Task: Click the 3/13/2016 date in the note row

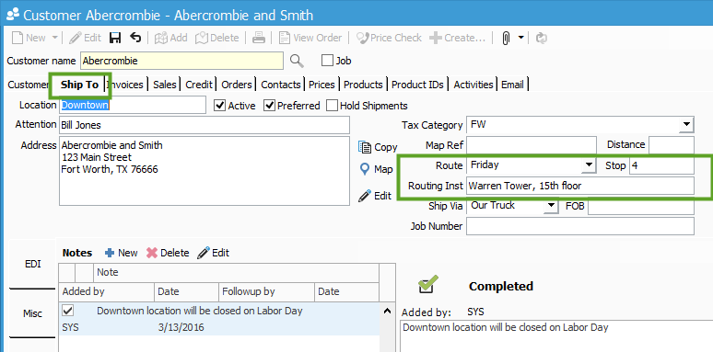Action: [181, 327]
